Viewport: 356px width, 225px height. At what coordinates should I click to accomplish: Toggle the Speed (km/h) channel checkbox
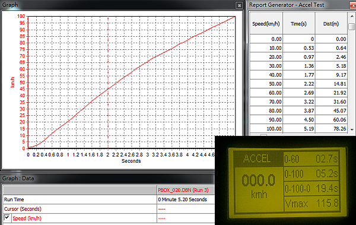tap(7, 218)
